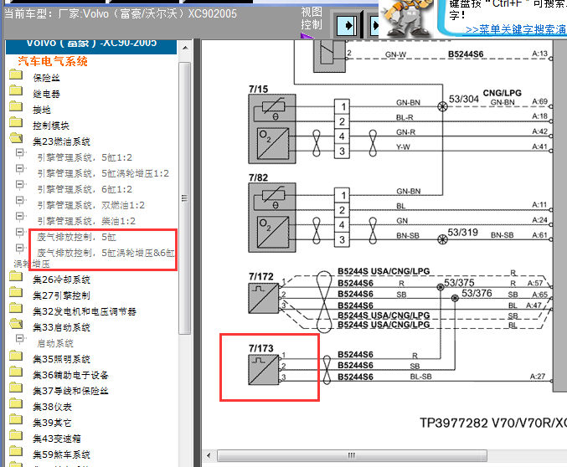Open document 引擎管理系统, 双燃油1:2
567x467 pixels.
[91, 205]
